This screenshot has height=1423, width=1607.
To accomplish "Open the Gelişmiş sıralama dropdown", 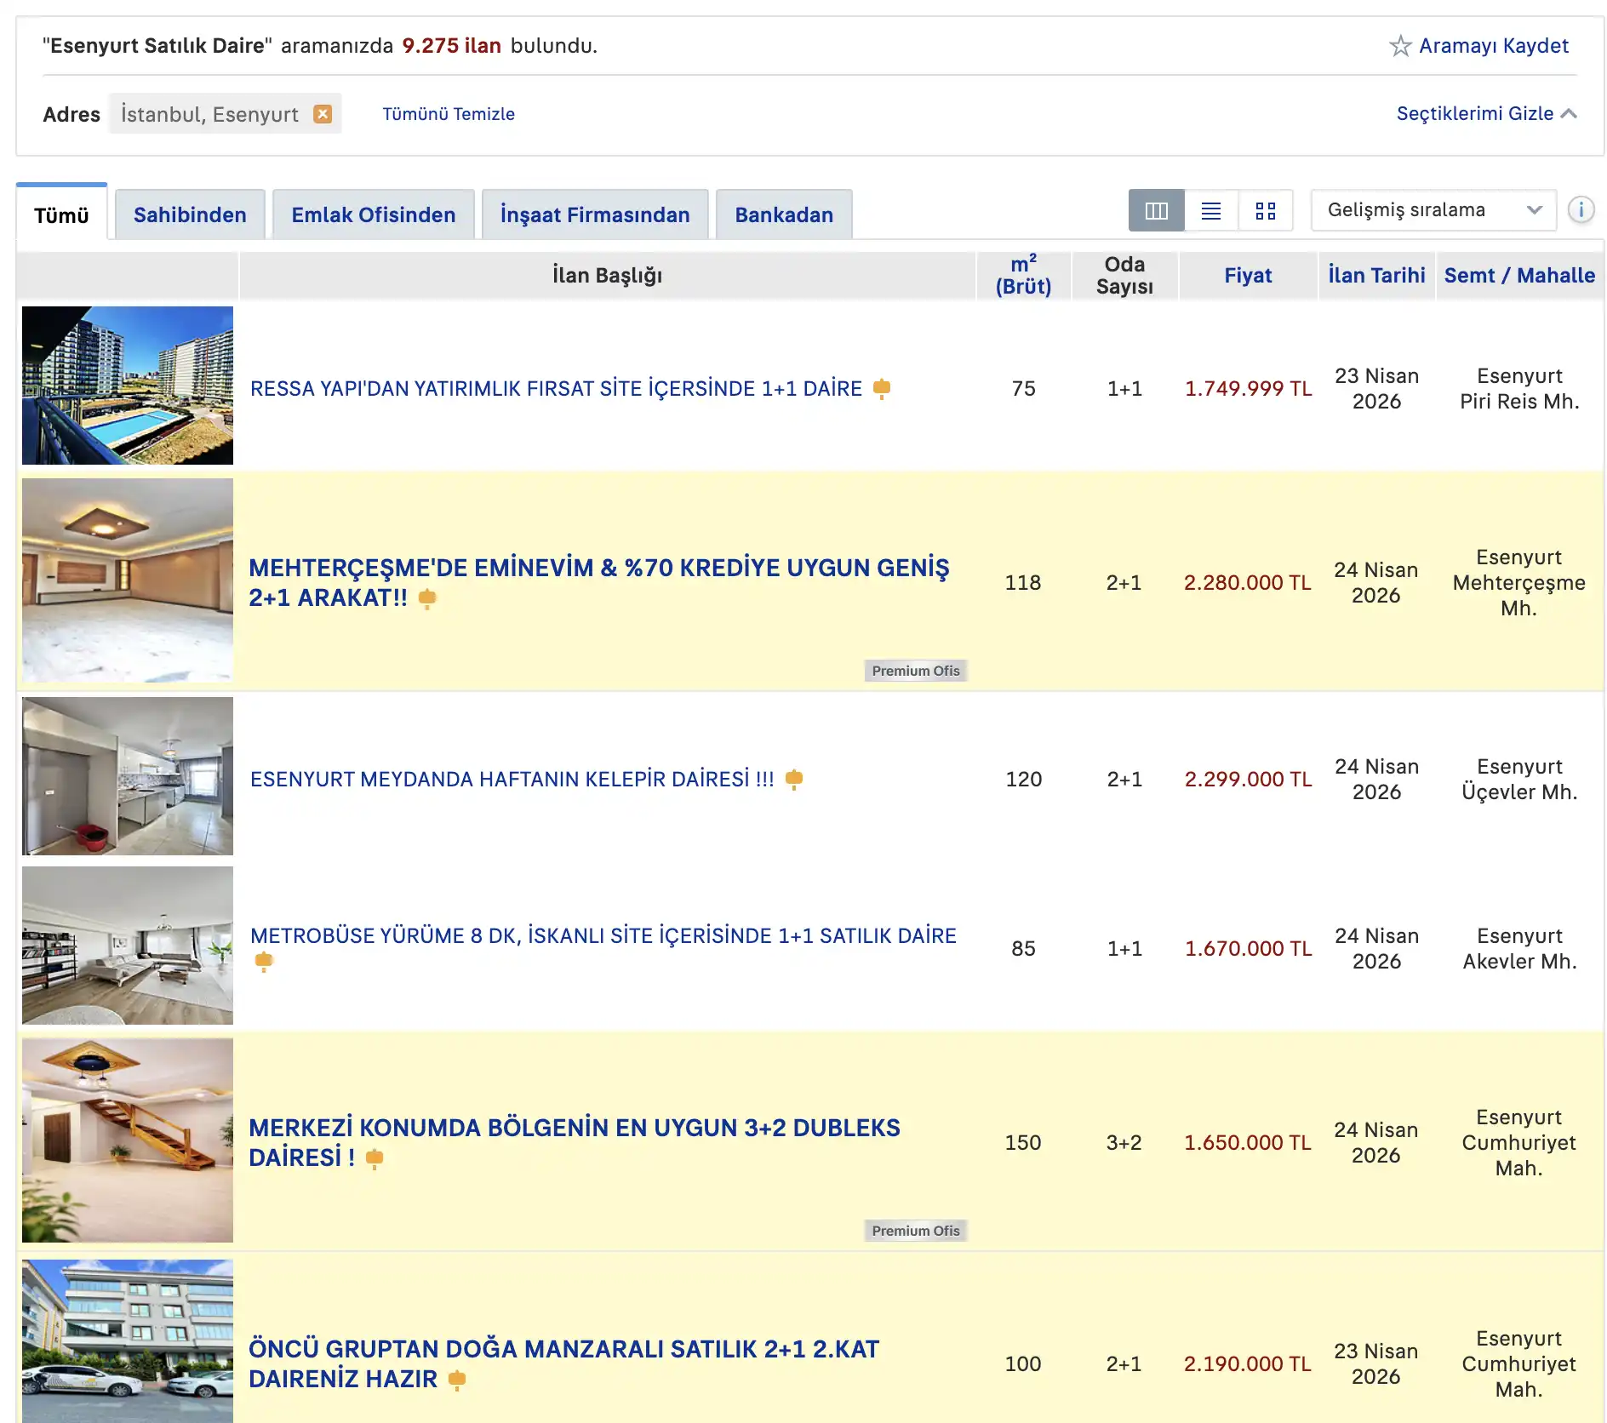I will [x=1434, y=210].
